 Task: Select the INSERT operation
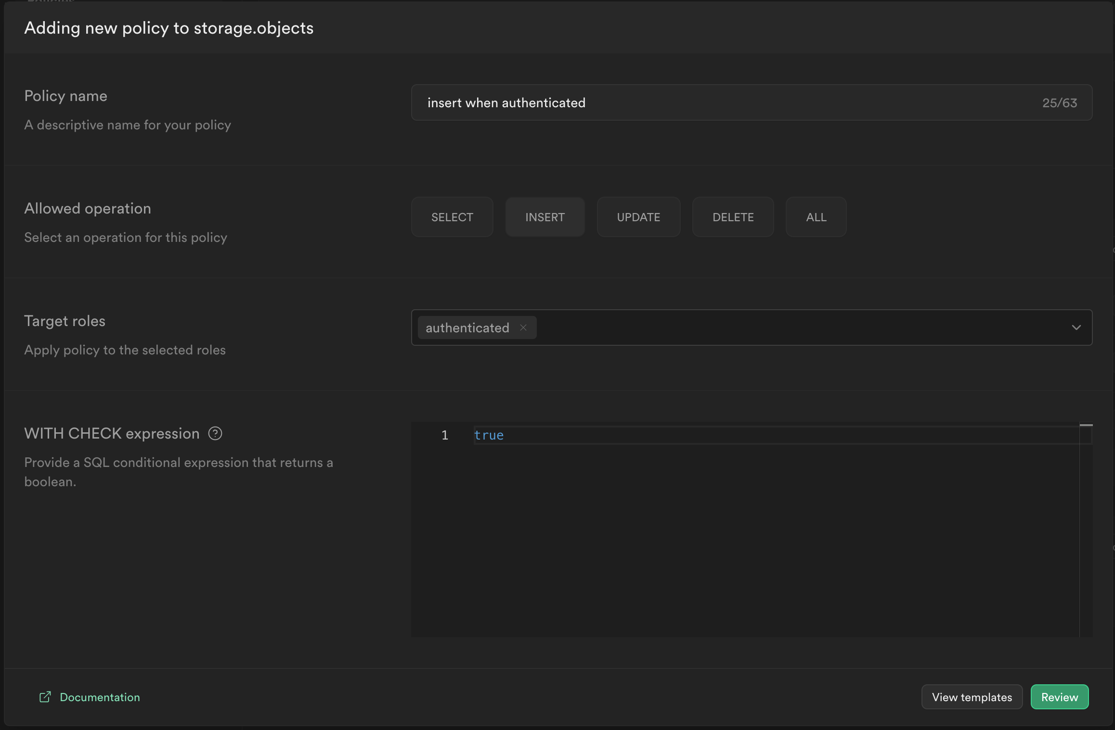(x=545, y=217)
